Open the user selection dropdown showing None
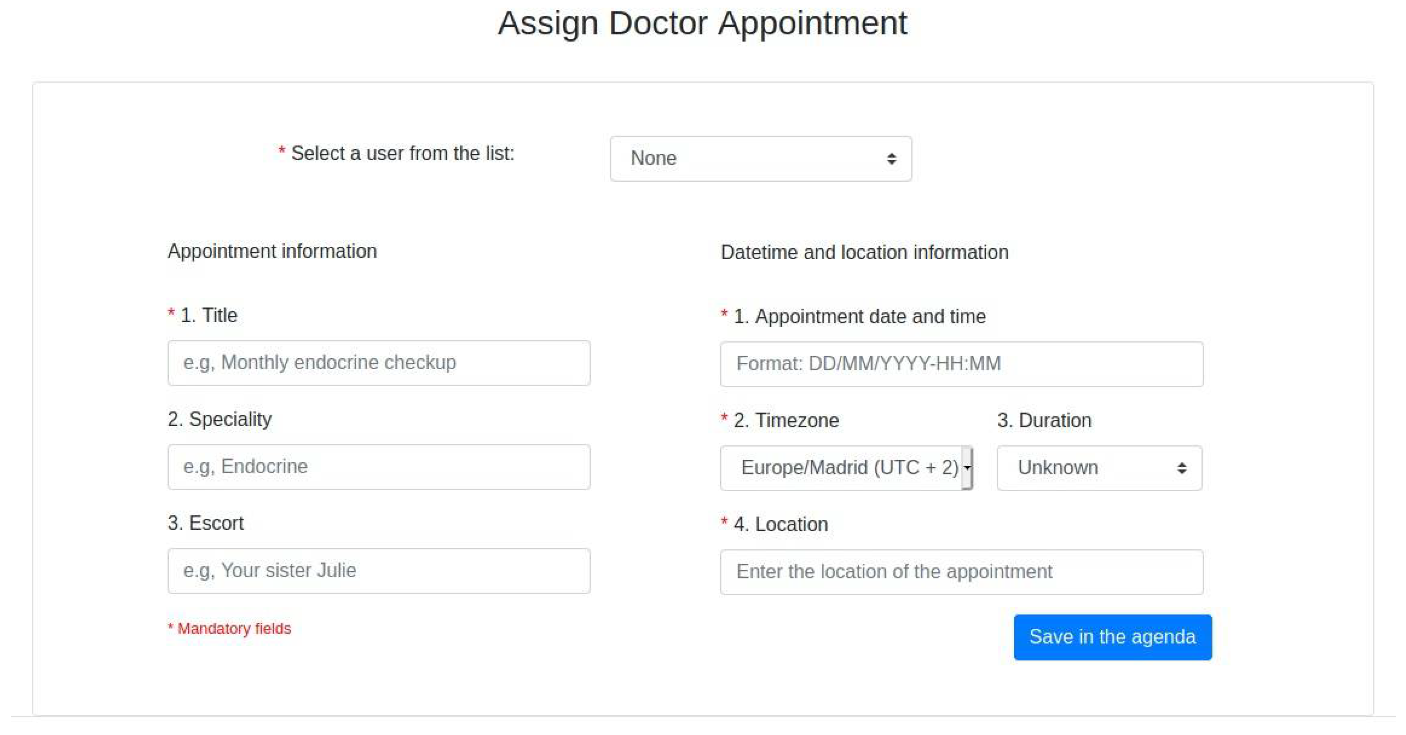 tap(760, 159)
